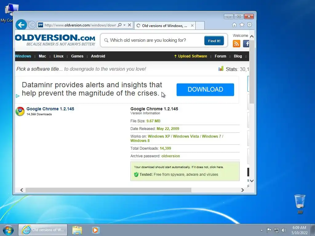Click the Stats bar chart icon
Image resolution: width=315 pixels, height=236 pixels.
(x=221, y=69)
